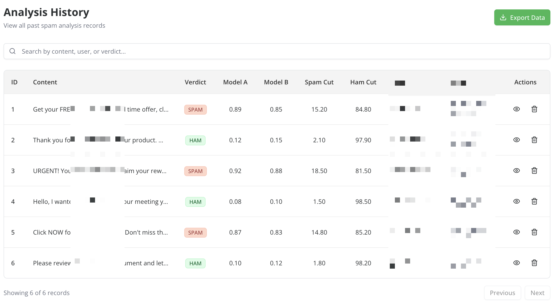The width and height of the screenshot is (557, 307).
Task: Delete record 6 with trash icon
Action: tap(534, 263)
